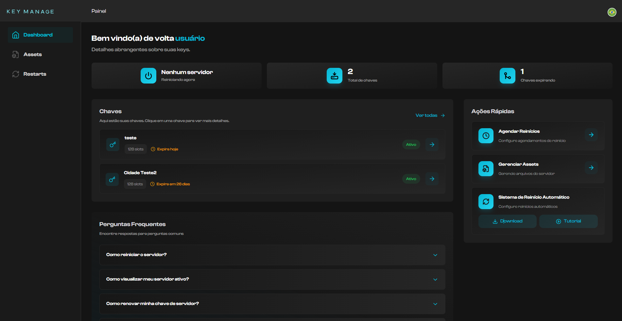Click the key icon of teste row
Screen dimensions: 622x321
113,145
